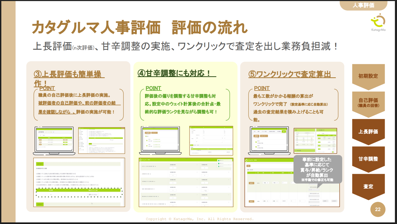Click the KatagrMa logo in the corner
Screen dimensions: 397x224
tap(378, 23)
